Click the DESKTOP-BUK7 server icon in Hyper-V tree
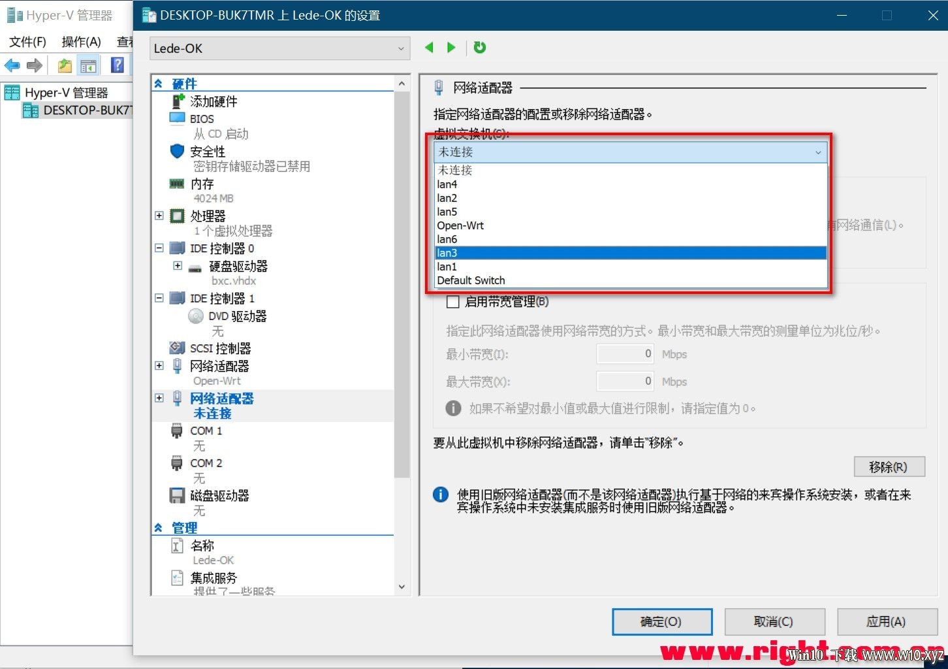The height and width of the screenshot is (669, 948). point(31,110)
